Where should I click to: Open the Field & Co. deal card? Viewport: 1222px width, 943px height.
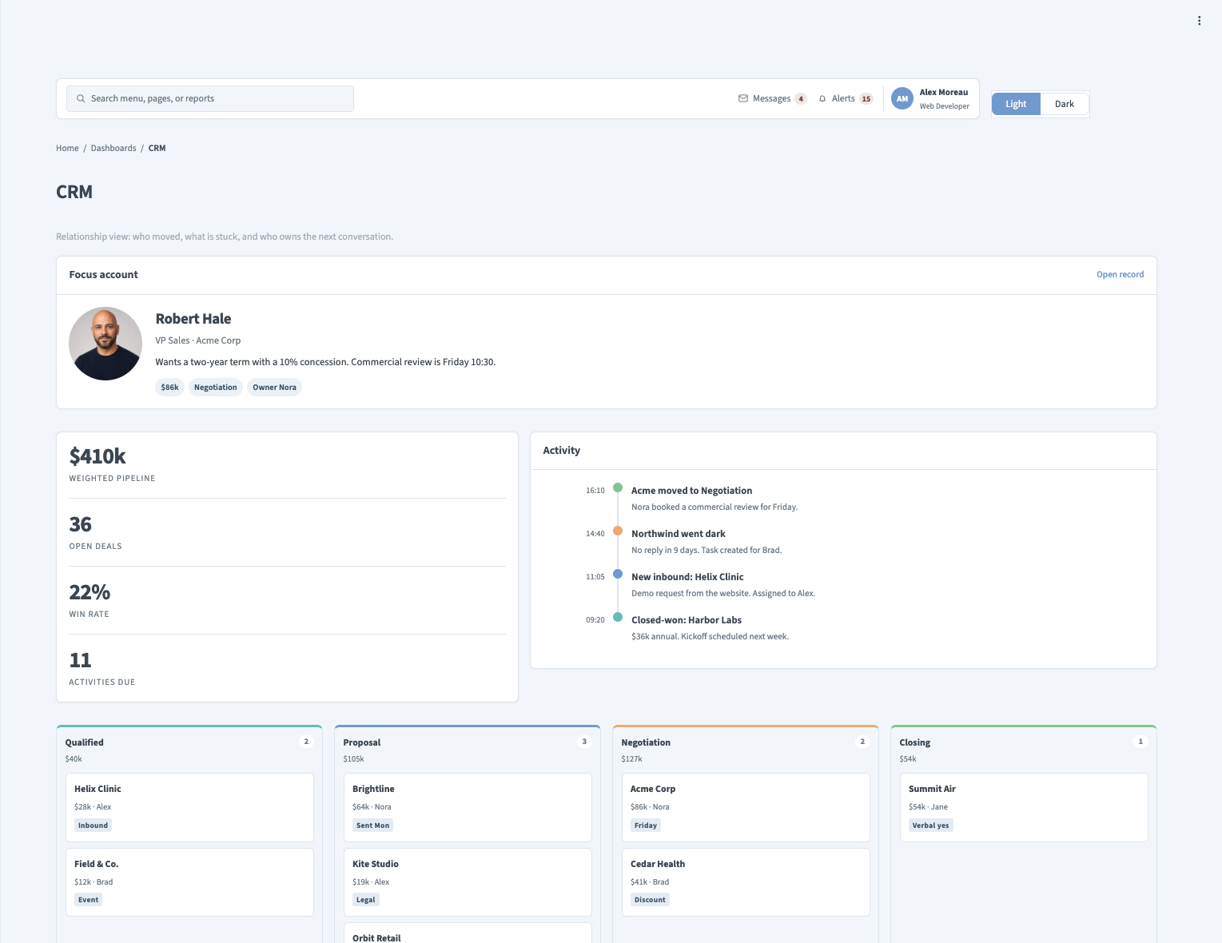tap(189, 882)
